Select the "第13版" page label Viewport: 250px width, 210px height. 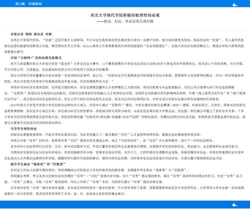tap(20, 4)
